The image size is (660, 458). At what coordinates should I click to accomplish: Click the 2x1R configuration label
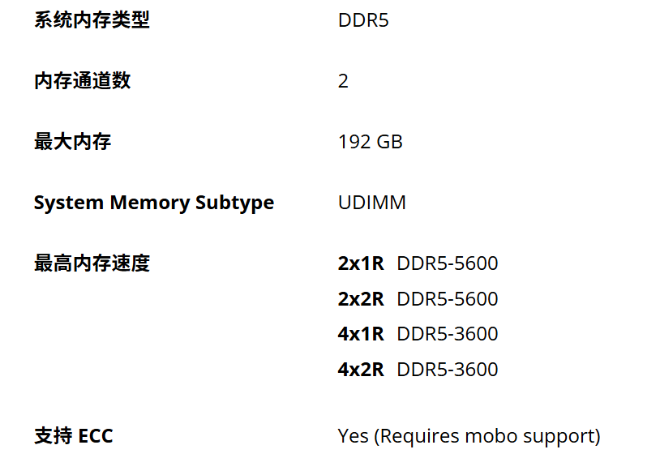tap(361, 263)
